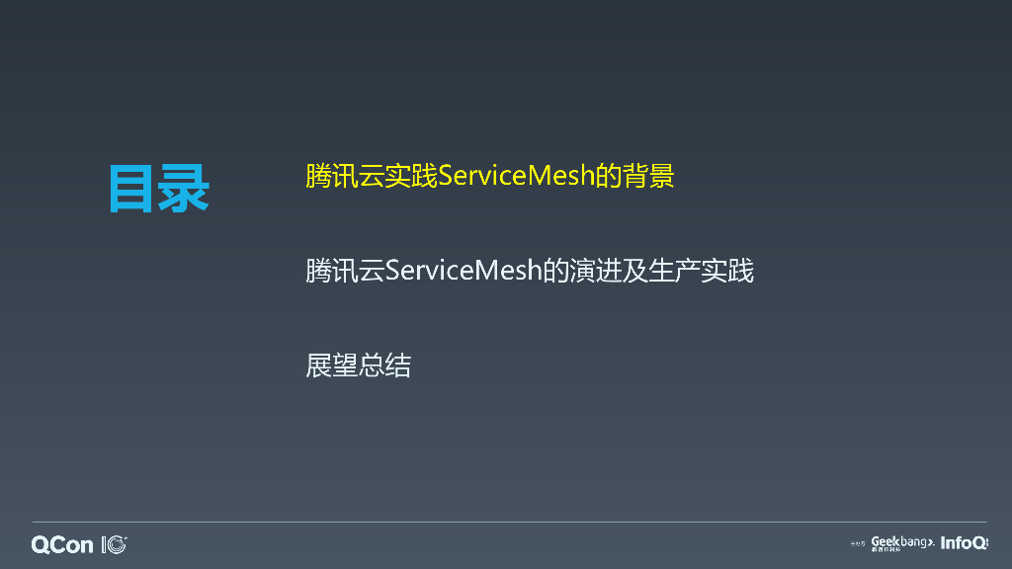This screenshot has width=1012, height=569.
Task: Select the agenda item 展望总结
Action: (x=358, y=366)
